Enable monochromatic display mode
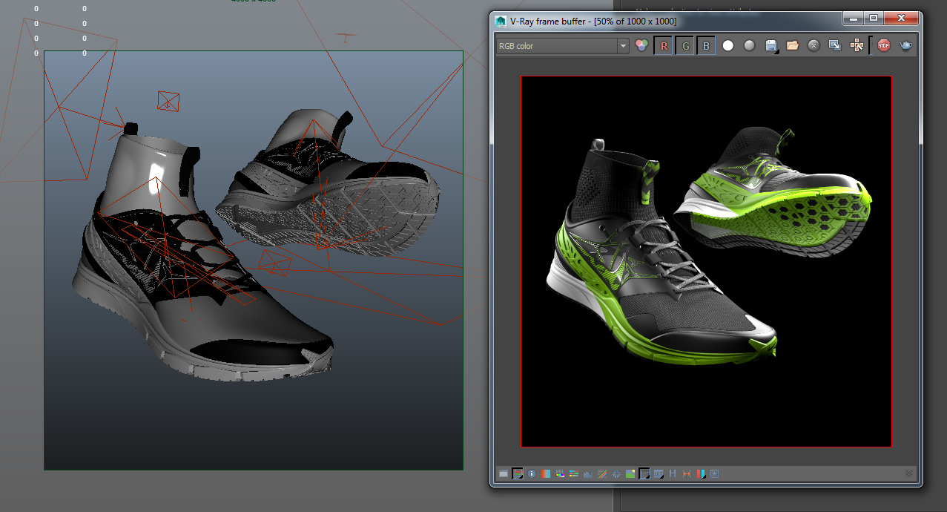Screen dimensions: 947x512 (x=749, y=45)
